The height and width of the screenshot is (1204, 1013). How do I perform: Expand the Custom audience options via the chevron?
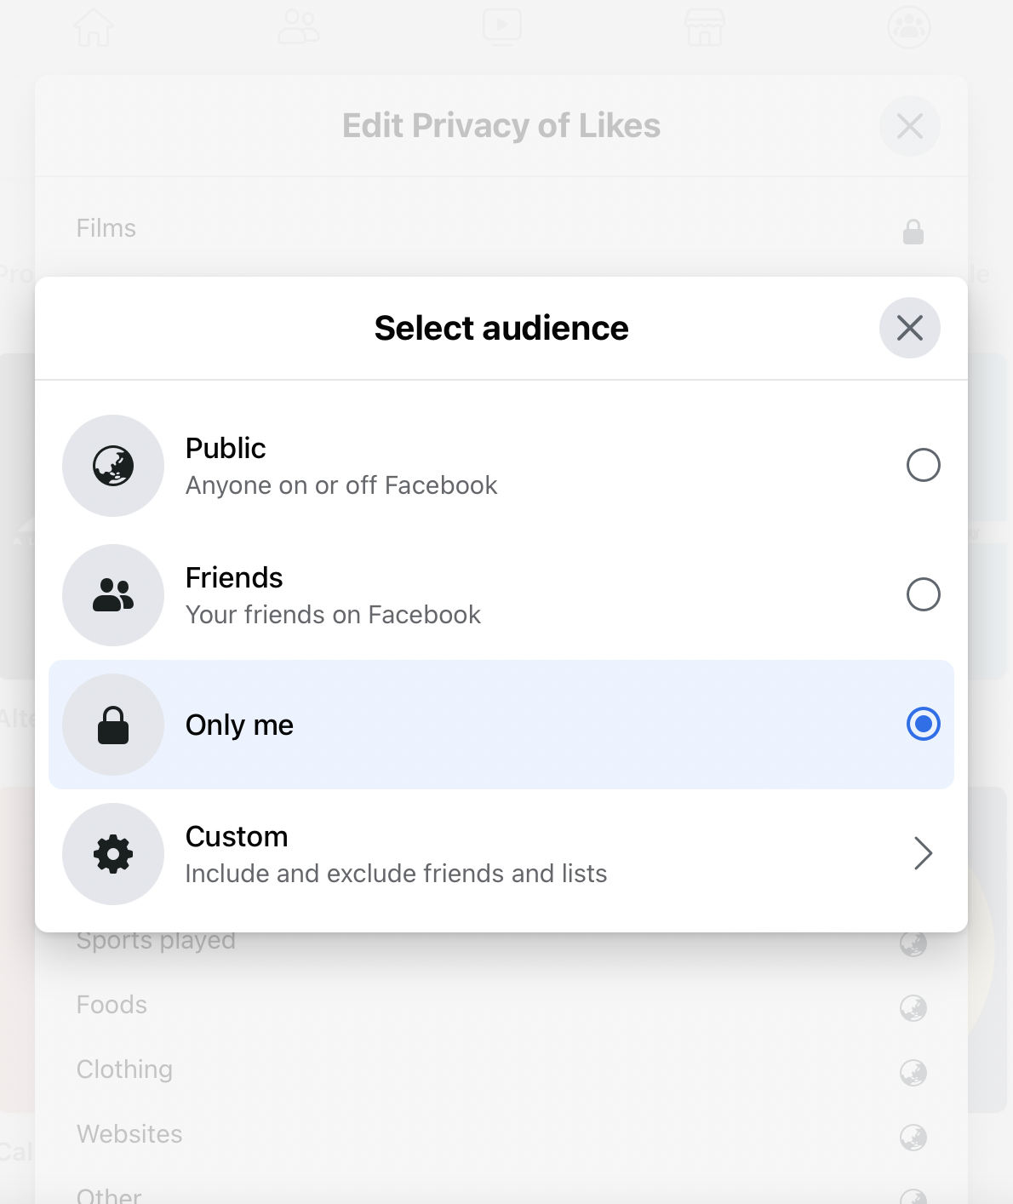point(923,854)
